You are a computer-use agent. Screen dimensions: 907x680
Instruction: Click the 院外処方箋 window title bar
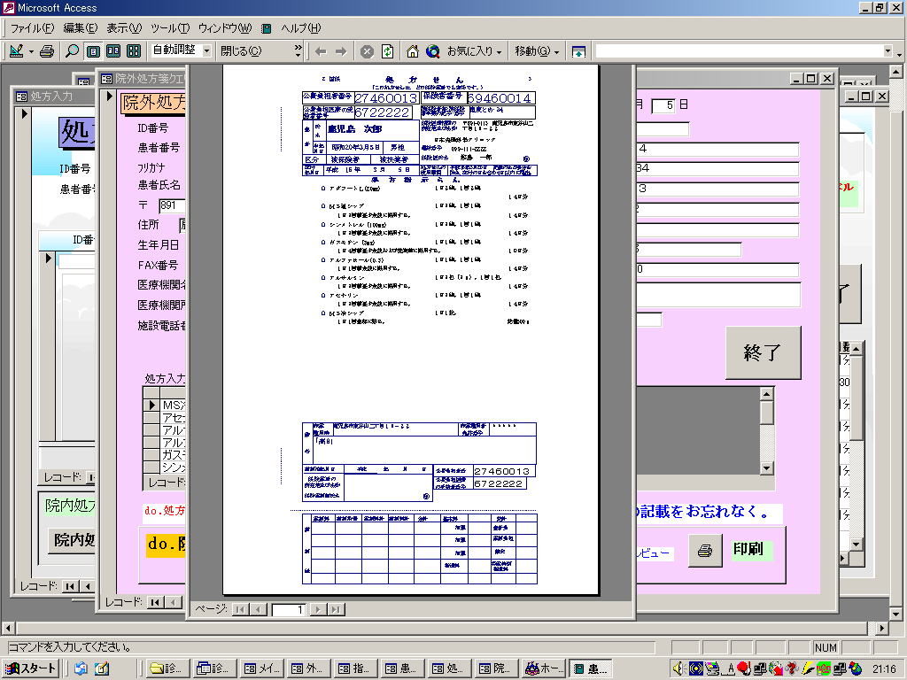(143, 78)
